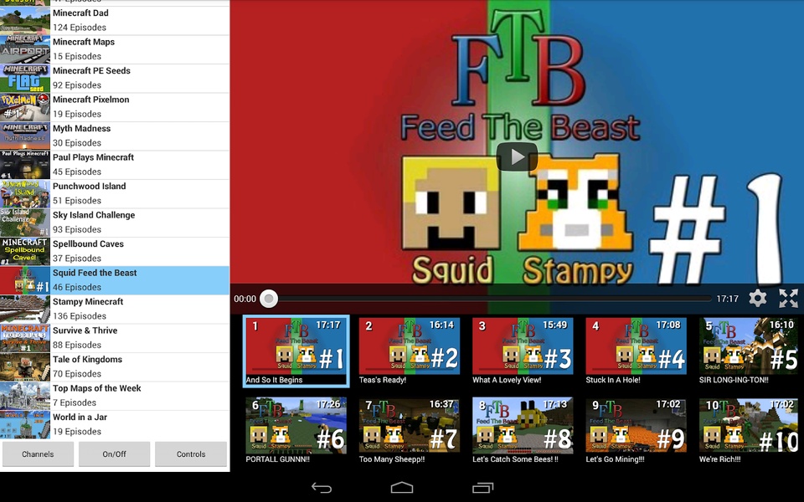The image size is (804, 502).
Task: Select episode 7 Too Many Sheepp!!
Action: 410,431
